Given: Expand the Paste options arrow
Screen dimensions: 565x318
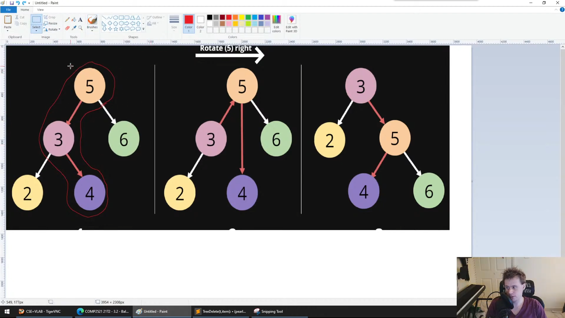Looking at the screenshot, I should click(x=8, y=31).
